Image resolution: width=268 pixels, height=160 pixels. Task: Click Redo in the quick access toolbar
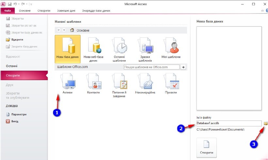click(23, 4)
